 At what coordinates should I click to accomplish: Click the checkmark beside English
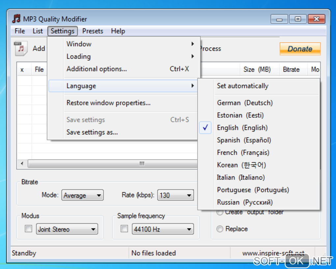pyautogui.click(x=205, y=128)
